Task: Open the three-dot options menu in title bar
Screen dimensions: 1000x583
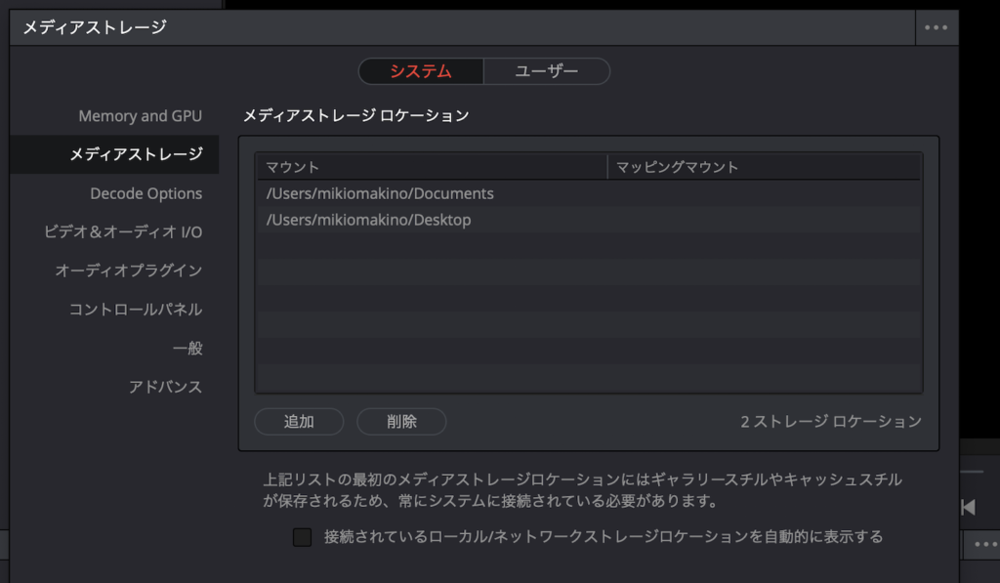Action: pos(936,27)
